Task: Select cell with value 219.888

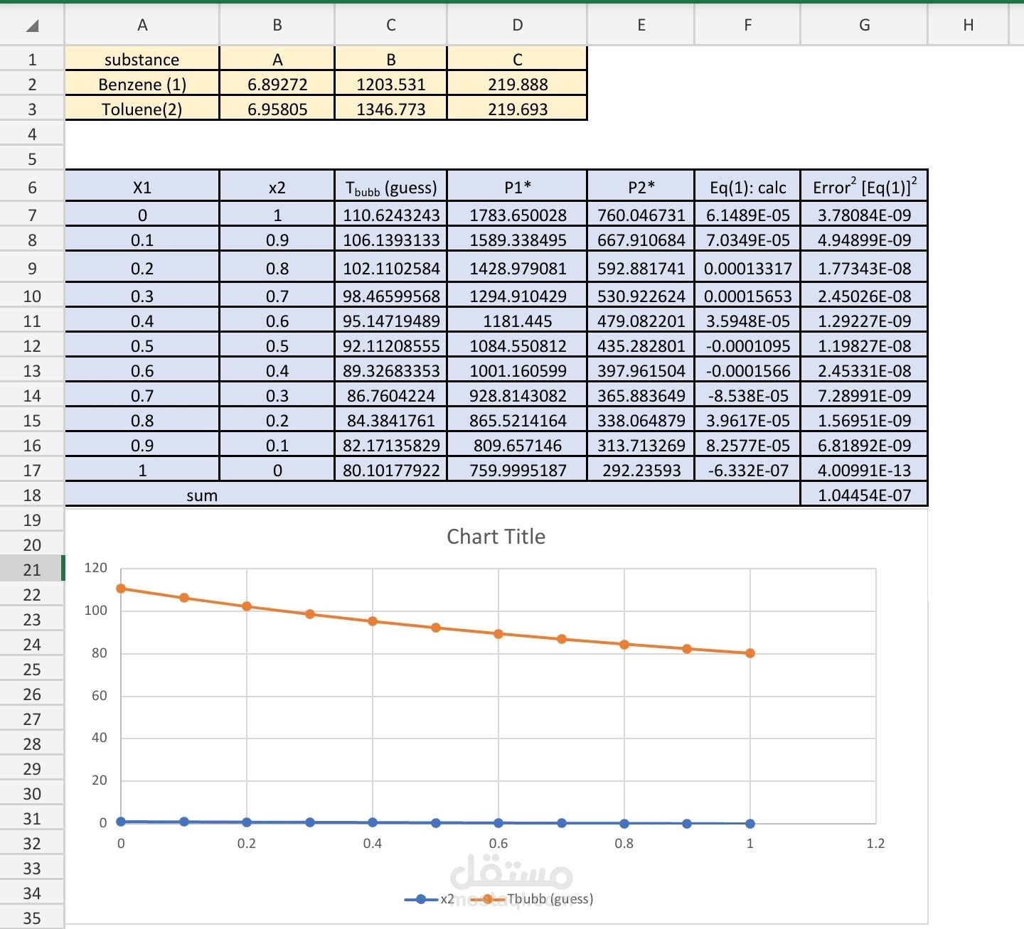Action: click(x=518, y=84)
